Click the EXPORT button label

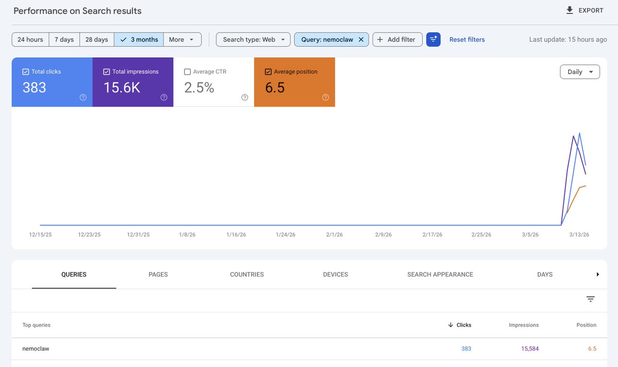click(x=591, y=10)
